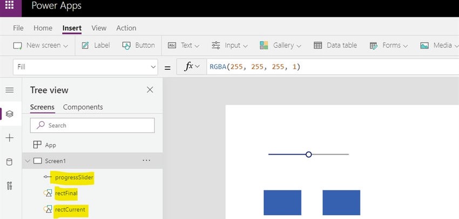Expand the Input dropdown arrow
This screenshot has height=219, width=459.
[245, 46]
